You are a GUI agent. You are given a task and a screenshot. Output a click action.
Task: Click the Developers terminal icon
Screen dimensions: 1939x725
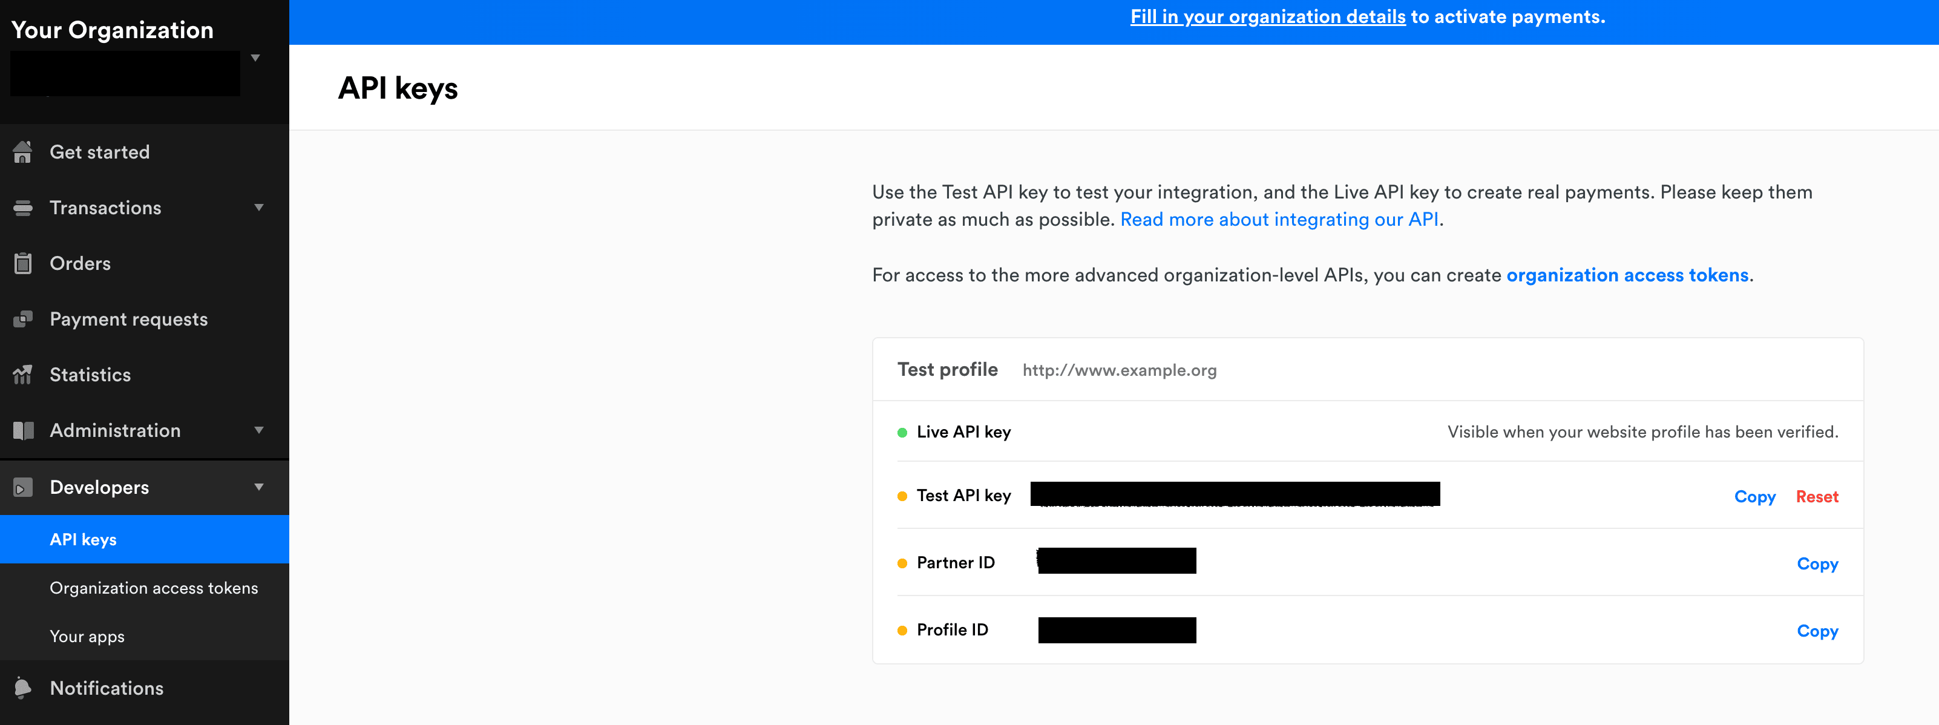pos(22,488)
